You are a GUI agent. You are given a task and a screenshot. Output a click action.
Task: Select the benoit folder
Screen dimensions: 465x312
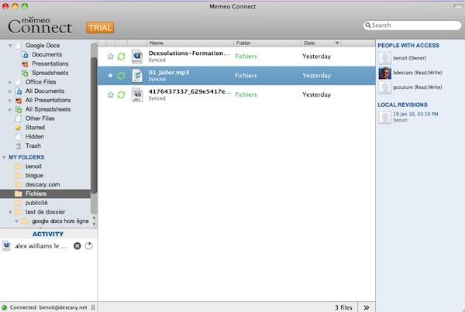33,166
